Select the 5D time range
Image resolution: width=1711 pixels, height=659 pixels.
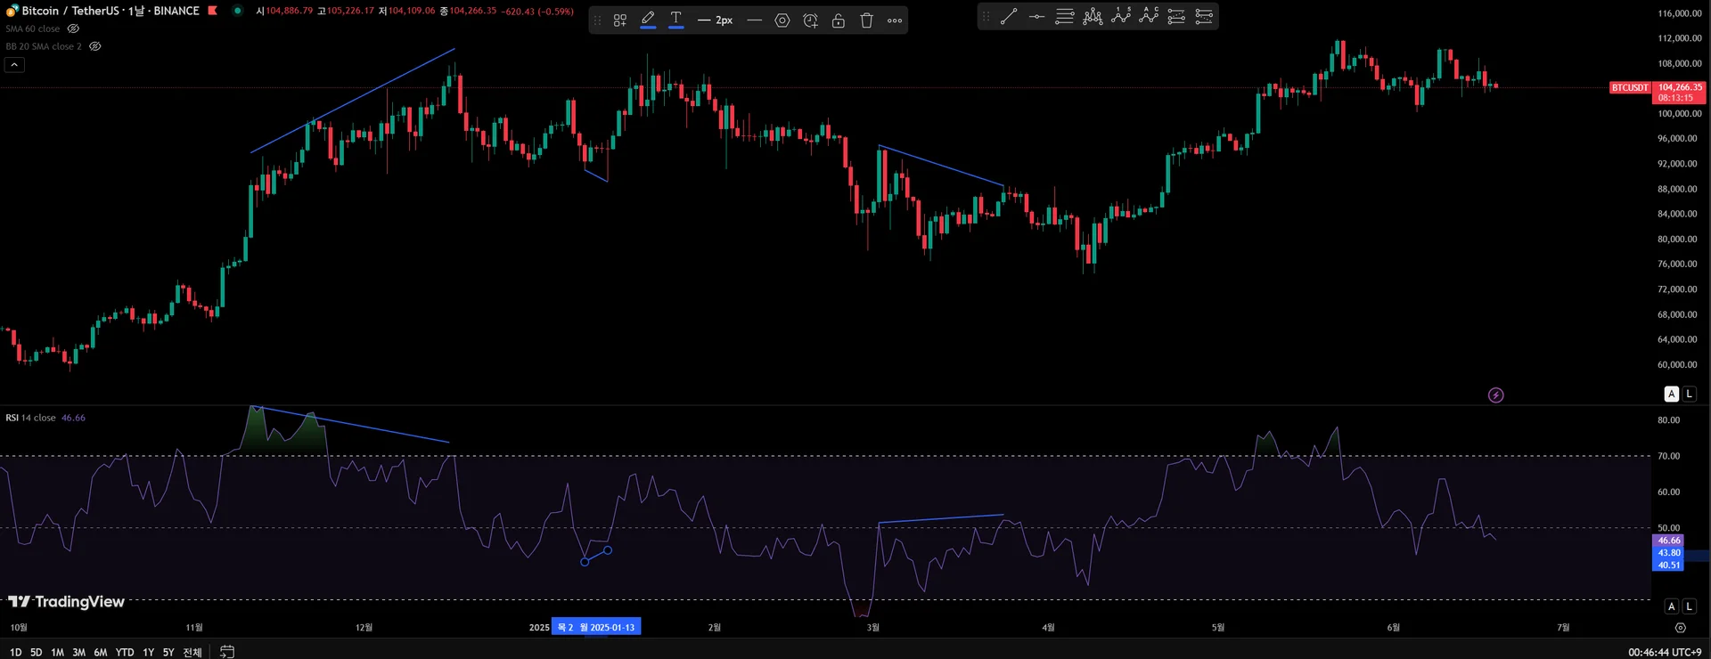(37, 653)
